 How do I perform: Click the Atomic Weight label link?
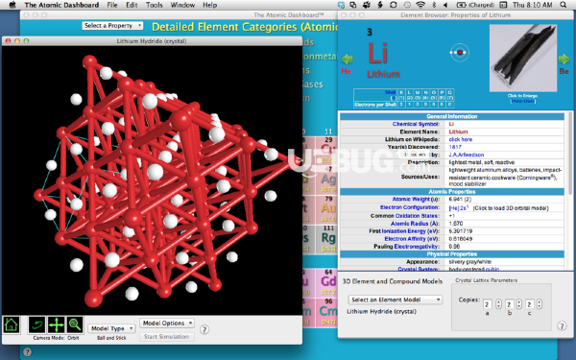(416, 199)
